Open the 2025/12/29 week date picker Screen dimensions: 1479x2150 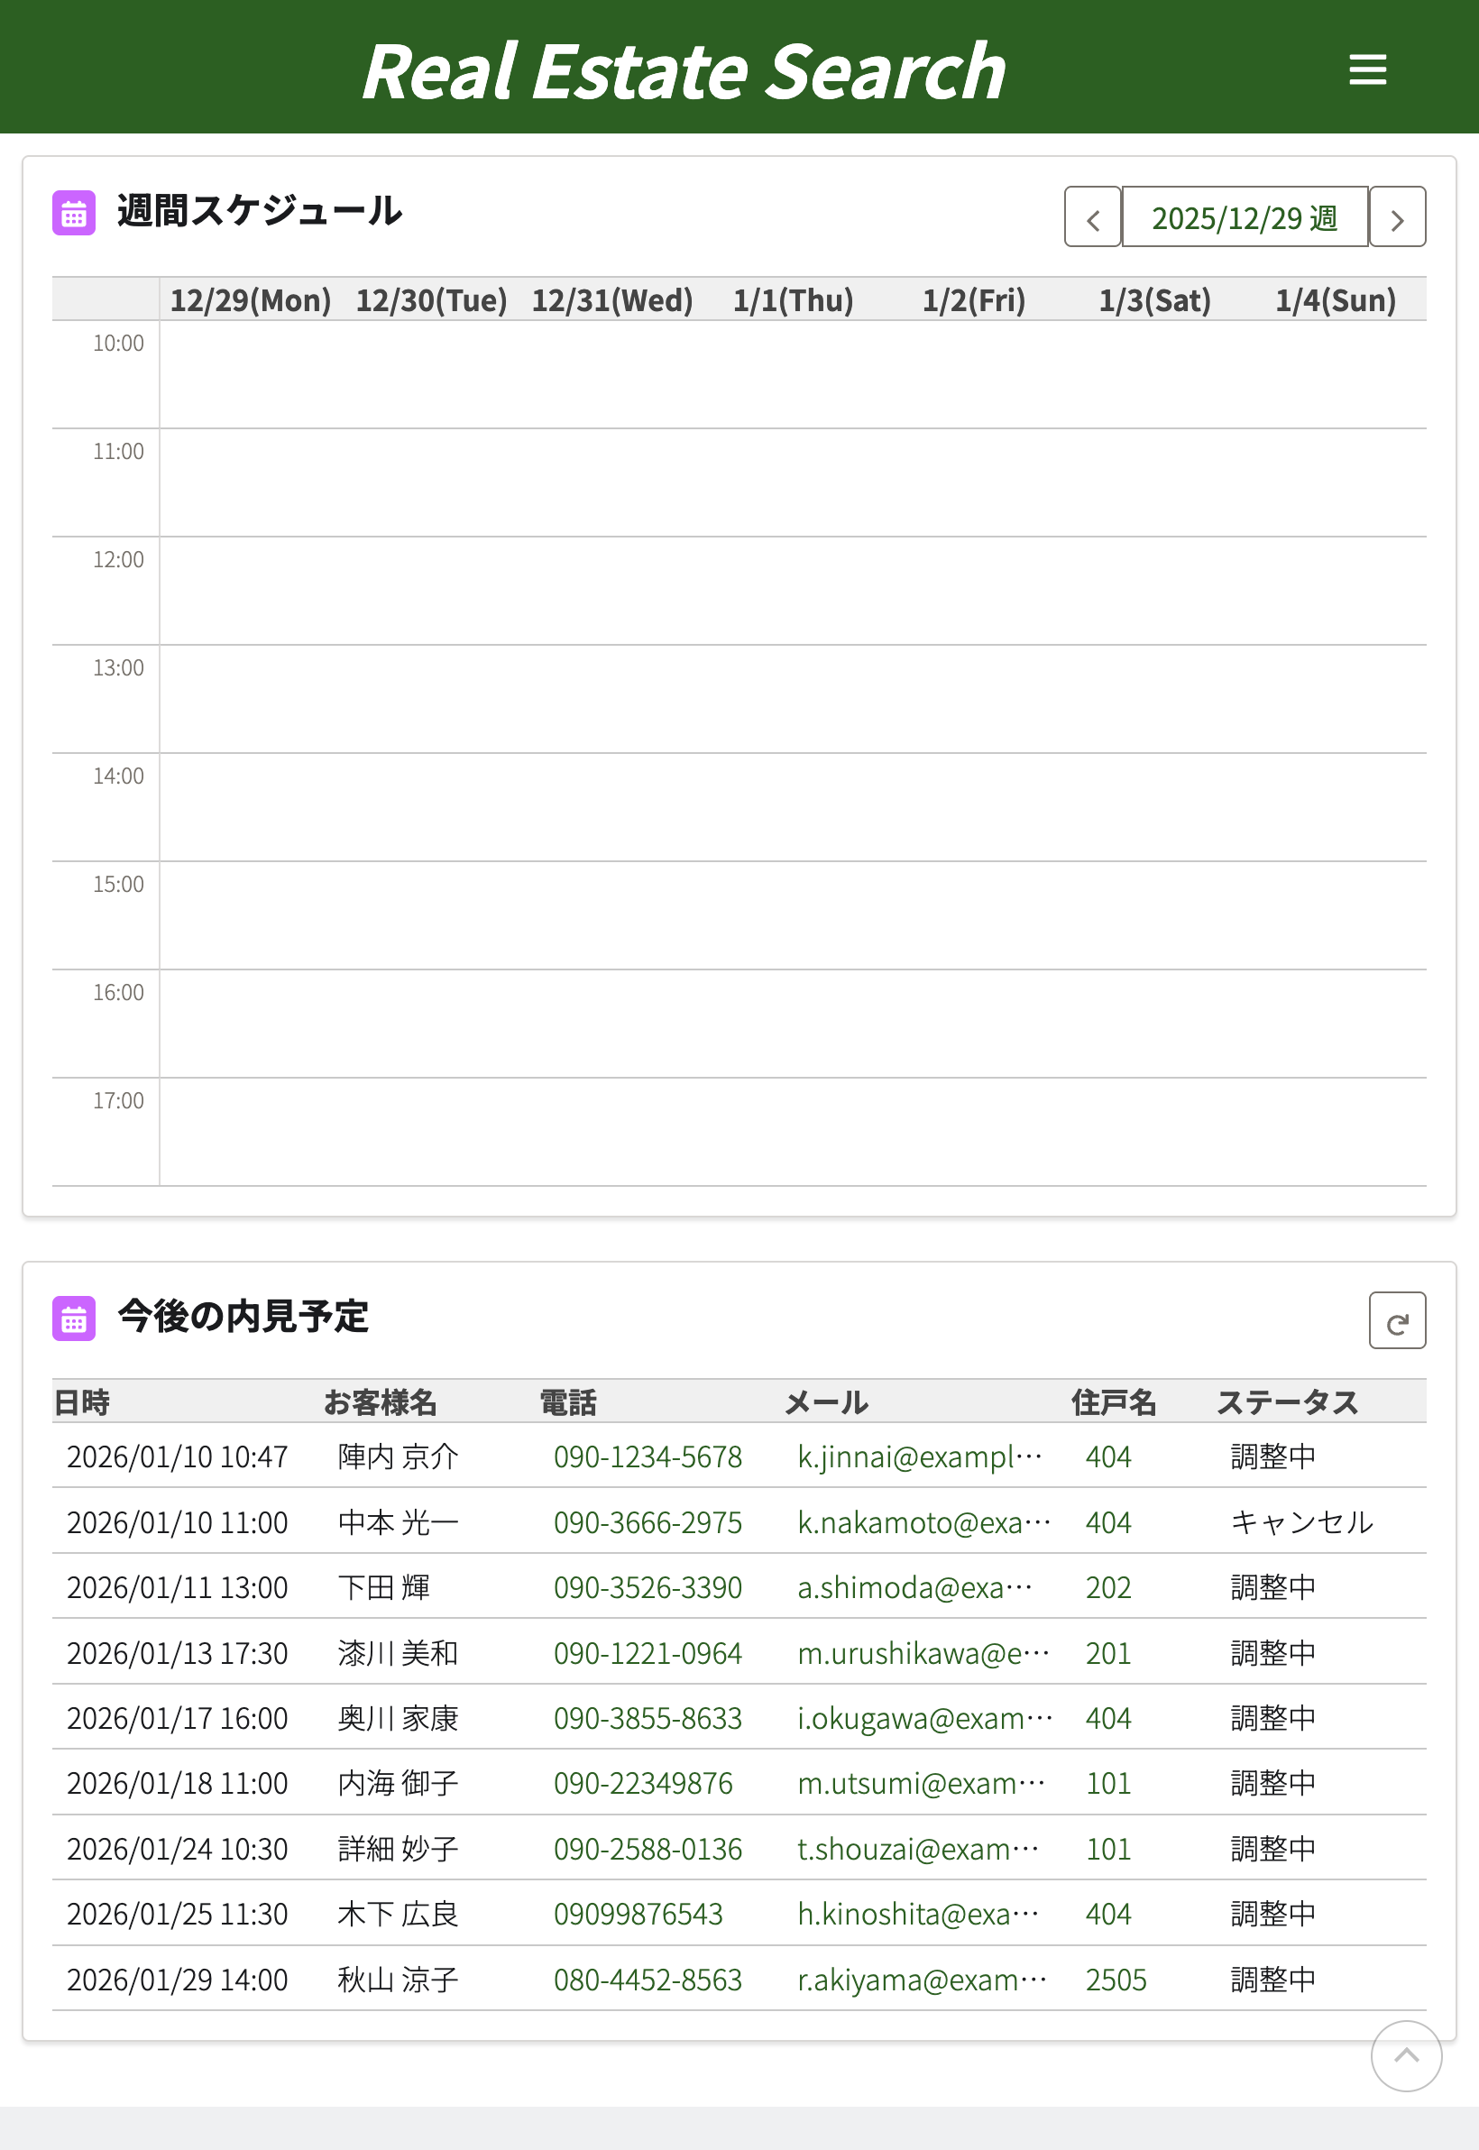click(x=1244, y=217)
